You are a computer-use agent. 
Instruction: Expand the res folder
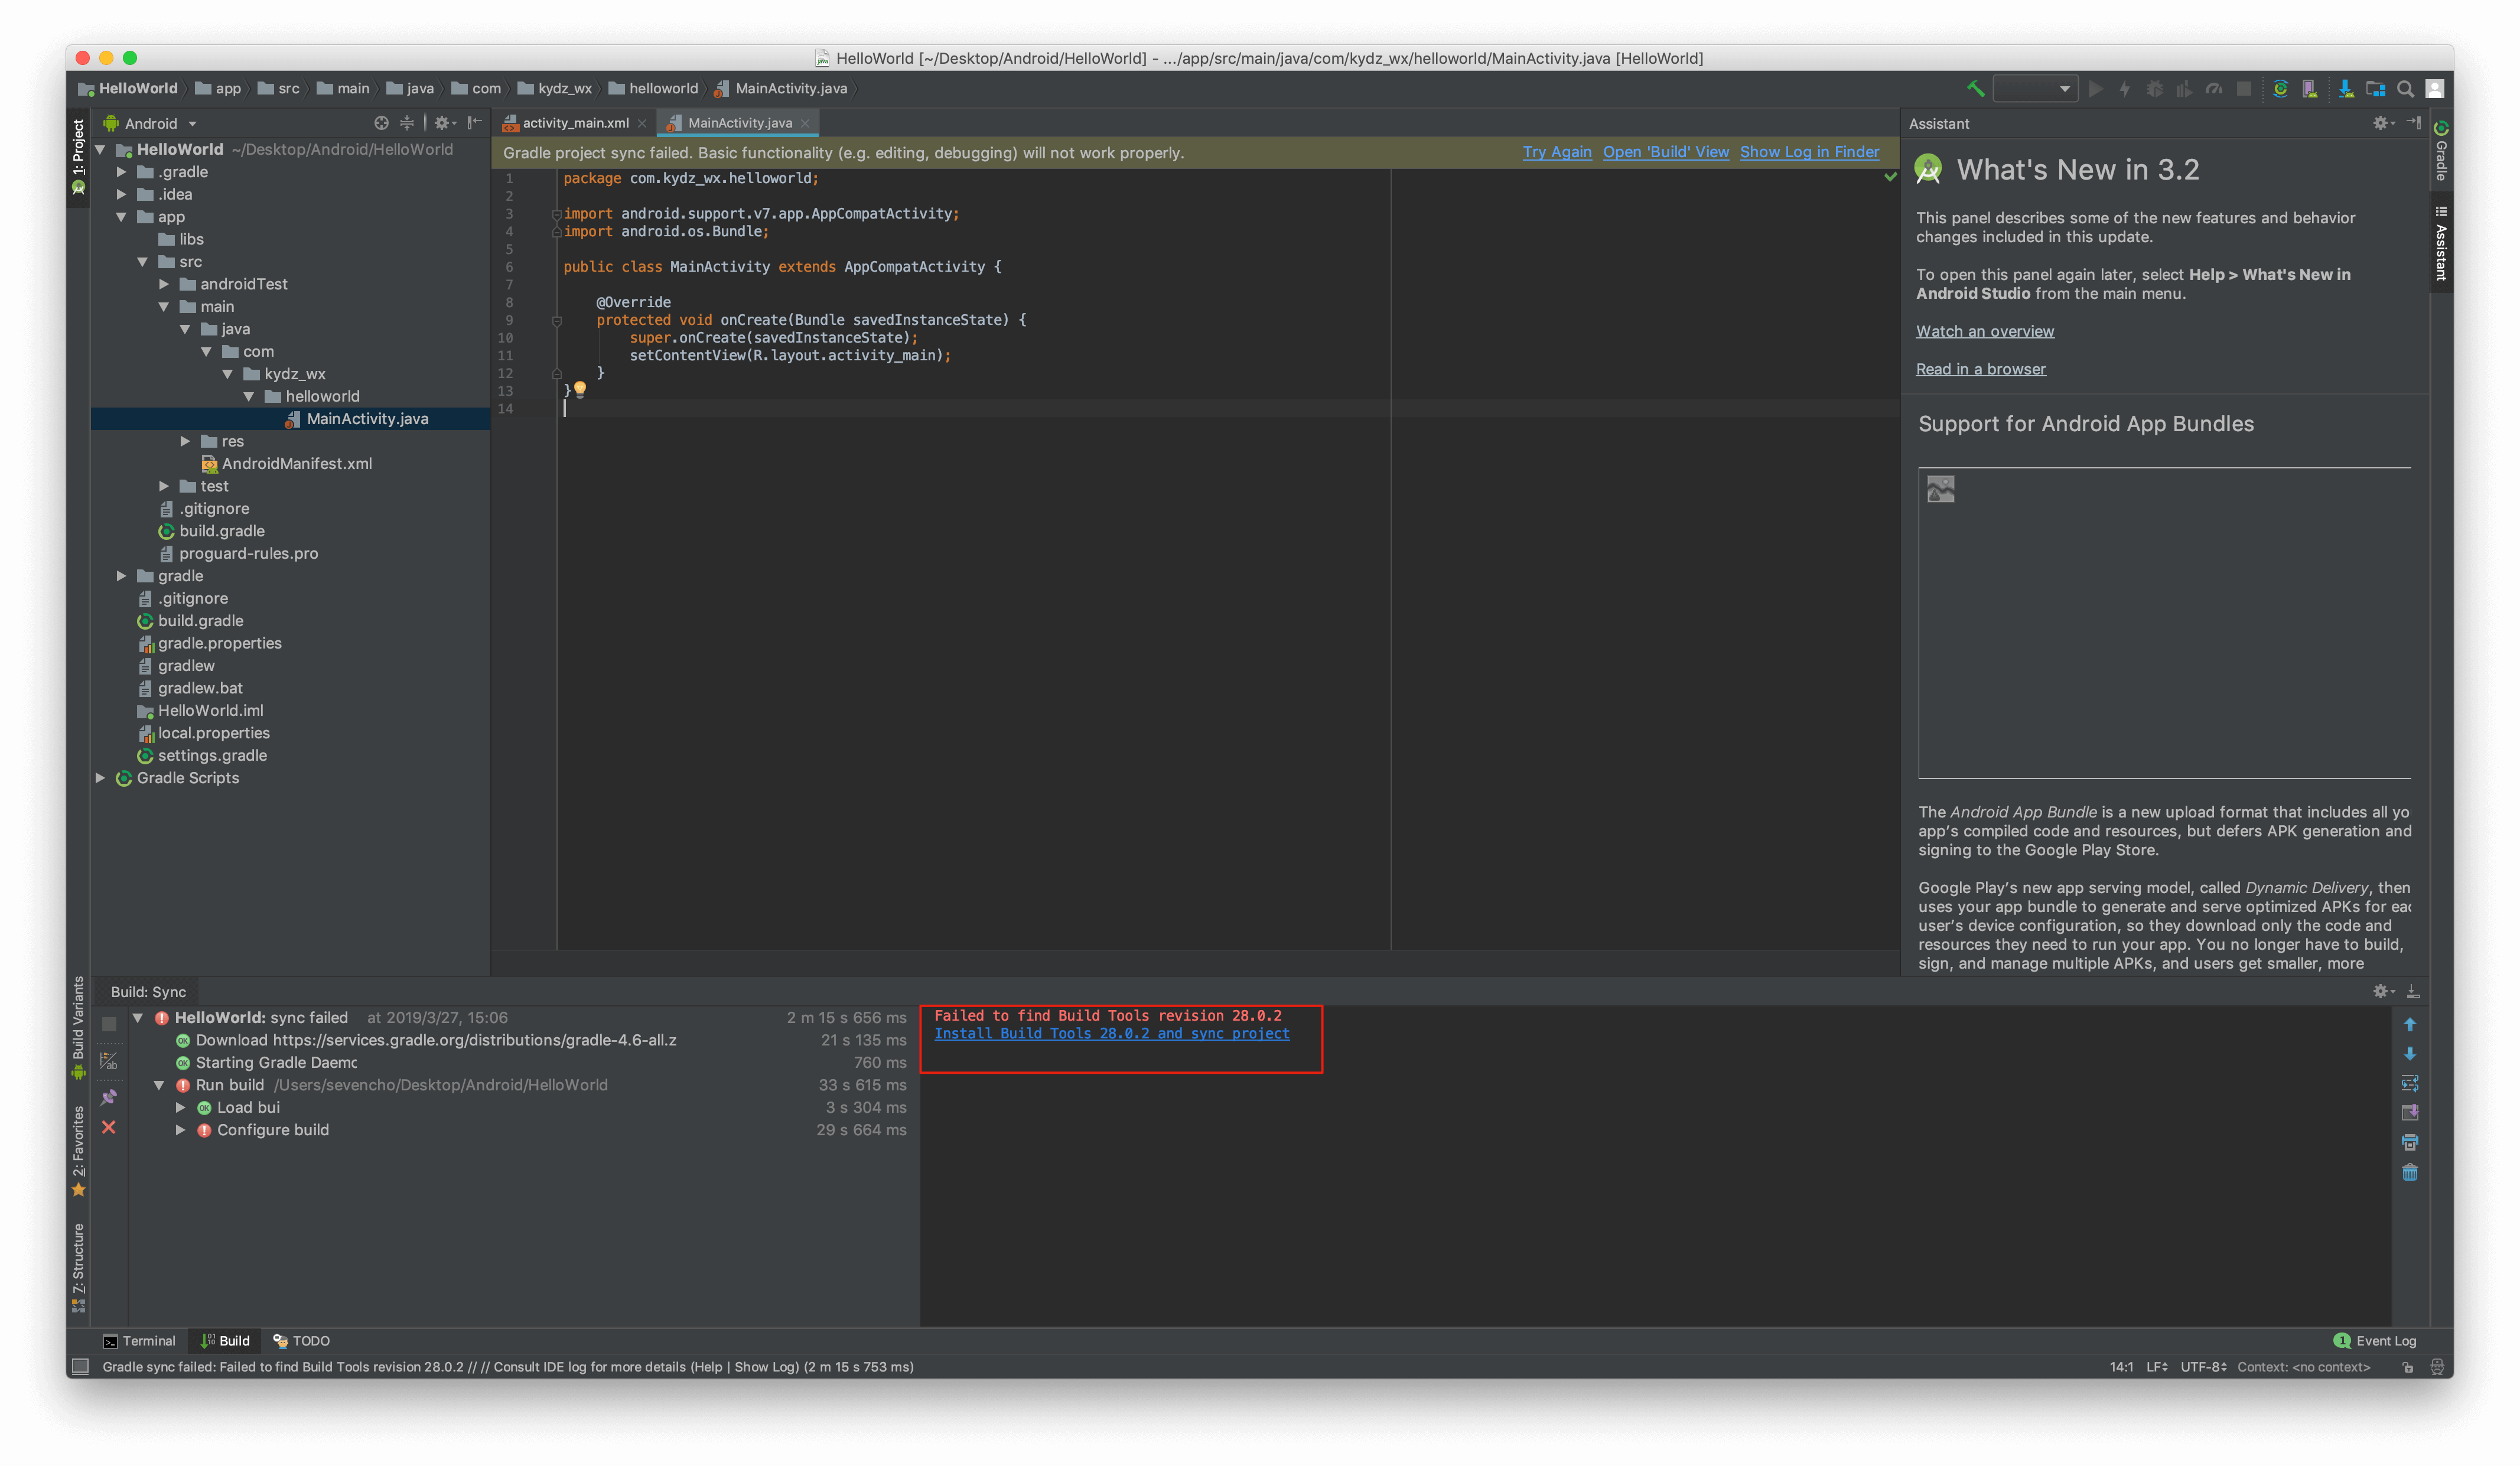coord(185,441)
